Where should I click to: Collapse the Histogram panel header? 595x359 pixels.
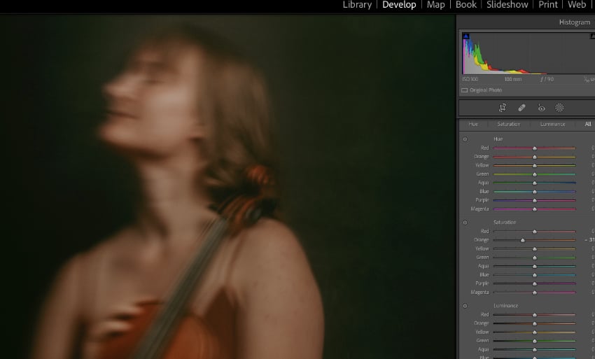(574, 22)
